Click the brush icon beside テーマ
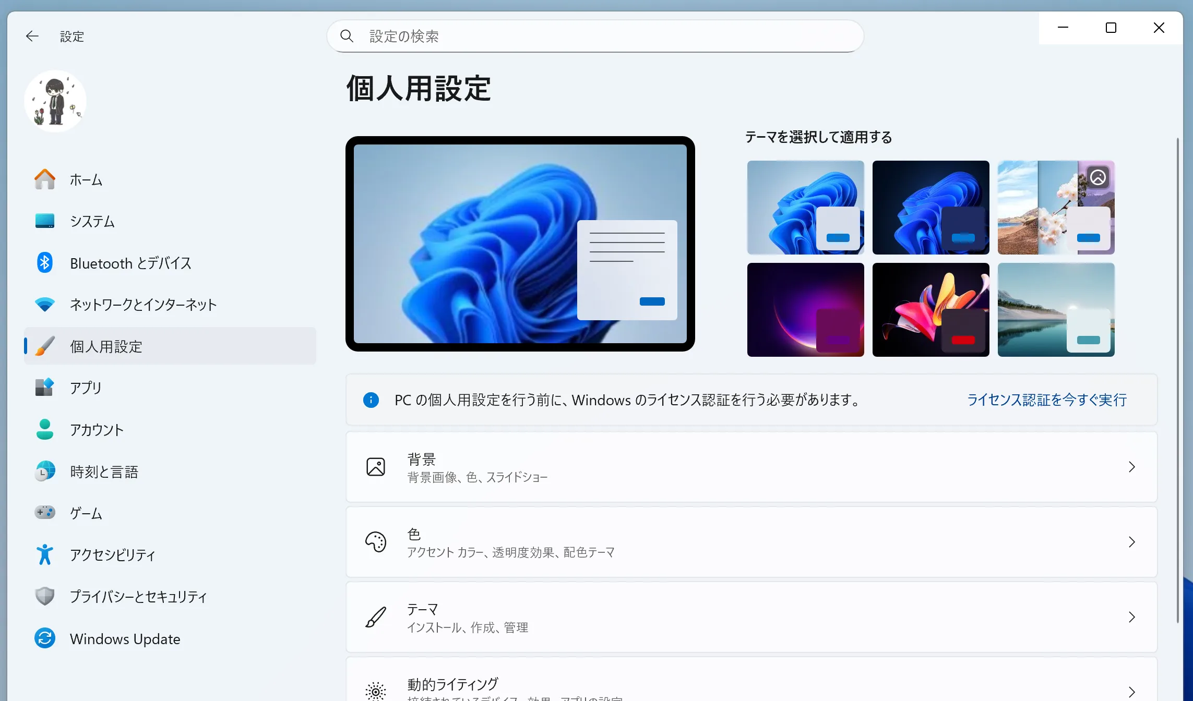The width and height of the screenshot is (1193, 701). click(x=376, y=617)
